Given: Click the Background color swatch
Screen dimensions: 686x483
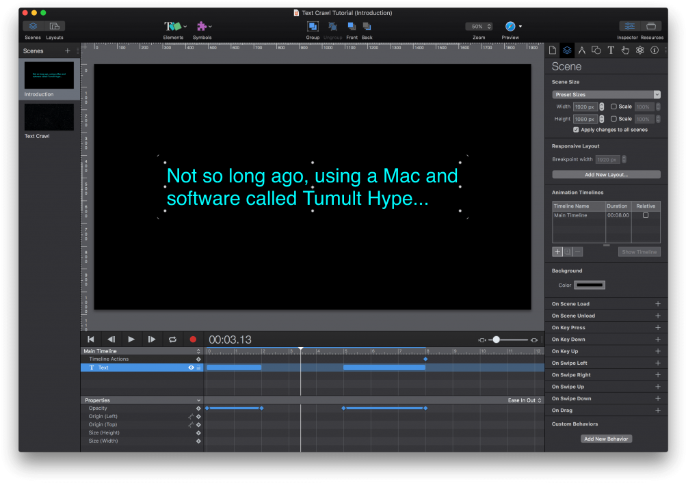Looking at the screenshot, I should (590, 285).
